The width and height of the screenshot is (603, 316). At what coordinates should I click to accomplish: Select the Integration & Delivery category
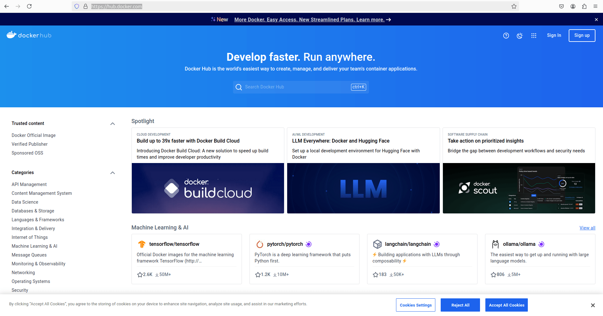click(33, 229)
